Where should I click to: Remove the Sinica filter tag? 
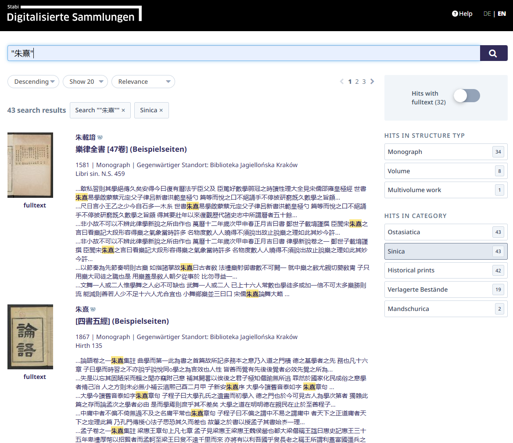tap(161, 111)
